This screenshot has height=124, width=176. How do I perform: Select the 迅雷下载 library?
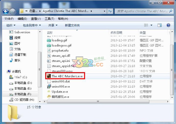tap(18, 55)
